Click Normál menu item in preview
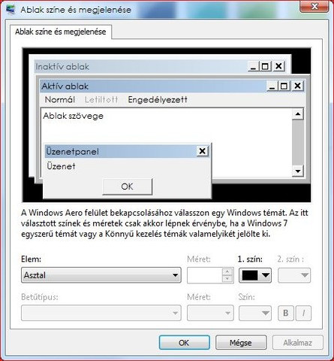Screen dimensions: 334x361 (60, 100)
